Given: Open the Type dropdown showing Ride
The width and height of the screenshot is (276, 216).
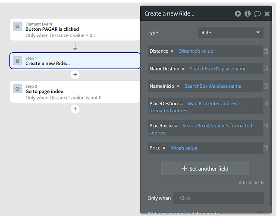Looking at the screenshot, I should coord(231,32).
